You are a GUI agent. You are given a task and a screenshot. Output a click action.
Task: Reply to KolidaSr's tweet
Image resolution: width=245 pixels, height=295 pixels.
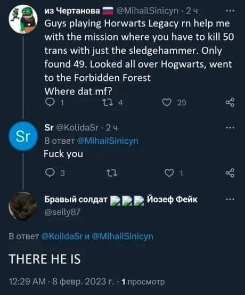tap(50, 173)
